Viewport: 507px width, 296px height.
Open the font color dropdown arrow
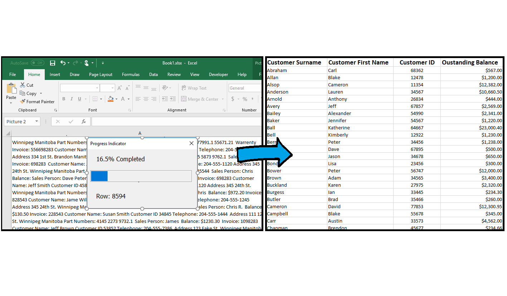pyautogui.click(x=128, y=99)
